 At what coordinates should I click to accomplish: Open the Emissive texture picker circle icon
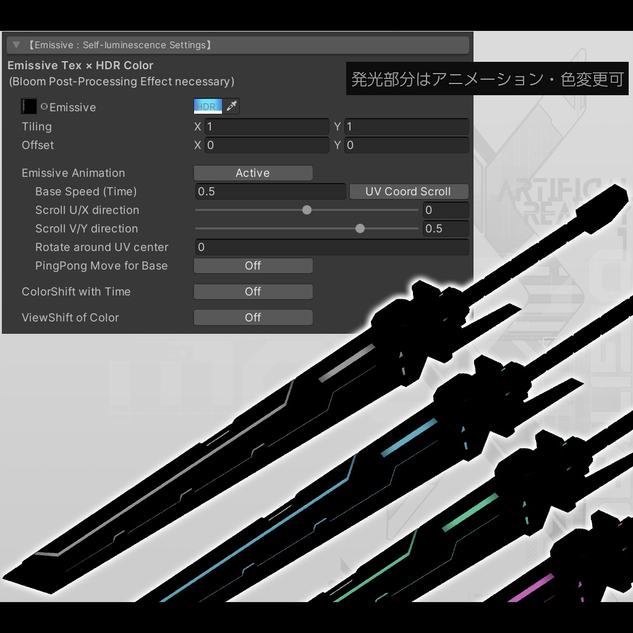tap(44, 106)
